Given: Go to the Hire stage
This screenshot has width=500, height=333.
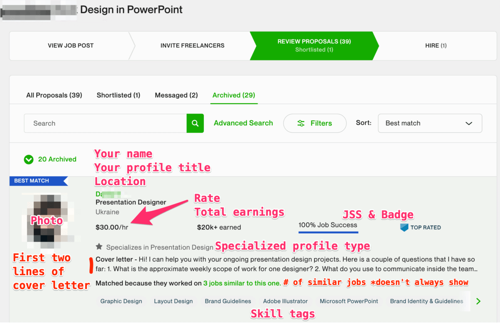Looking at the screenshot, I should pos(435,46).
